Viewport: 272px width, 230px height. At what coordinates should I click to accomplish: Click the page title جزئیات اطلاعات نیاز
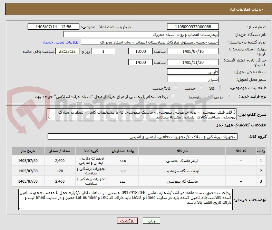246,9
